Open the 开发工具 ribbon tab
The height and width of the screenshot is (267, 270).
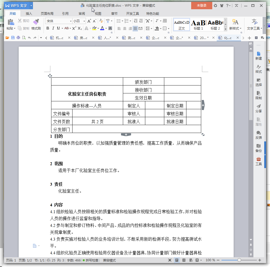click(132, 14)
